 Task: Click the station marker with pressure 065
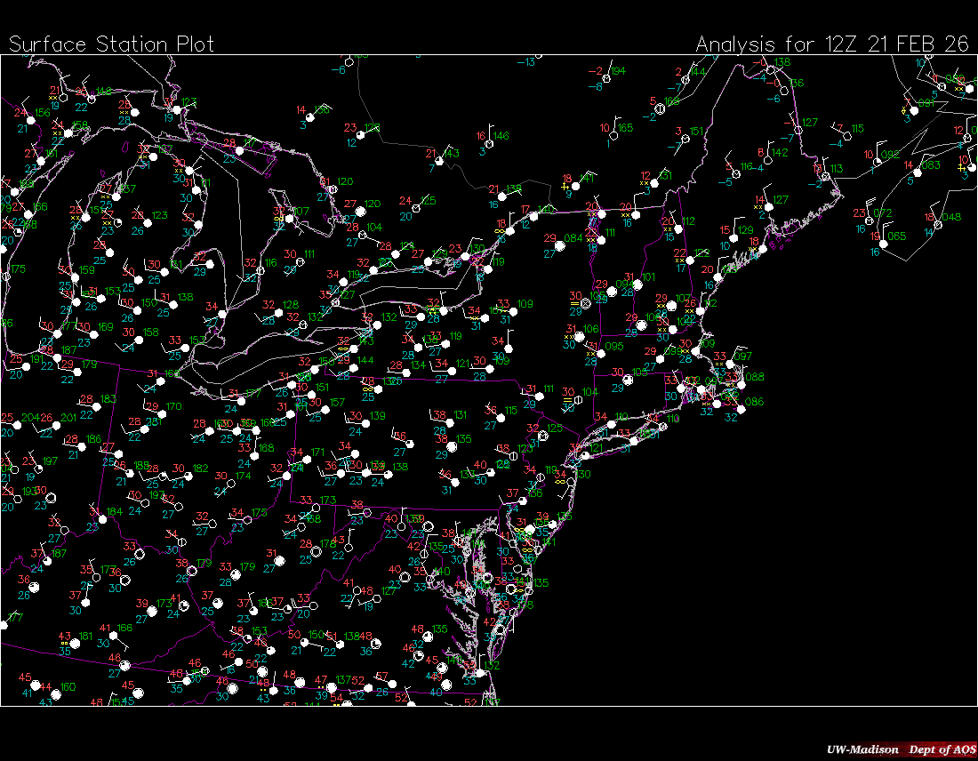pos(886,242)
